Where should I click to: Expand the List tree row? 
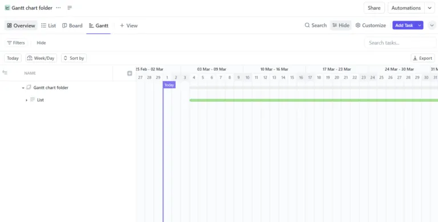pyautogui.click(x=27, y=100)
